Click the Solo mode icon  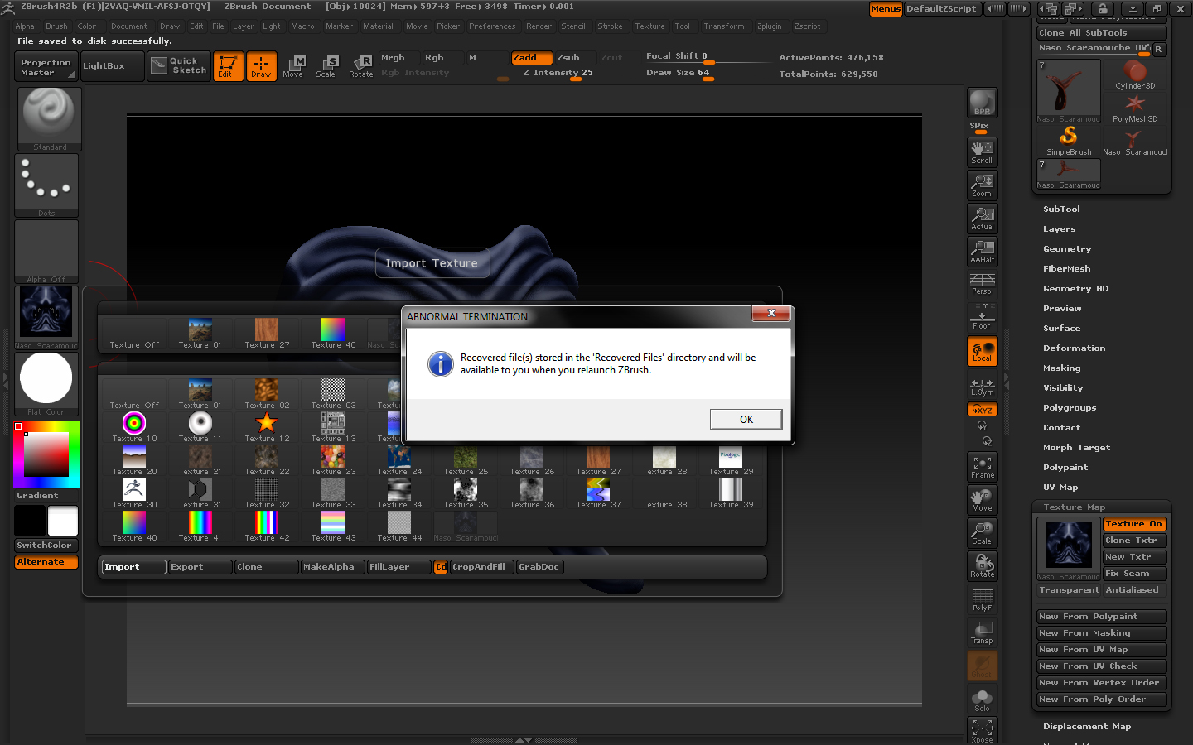(x=982, y=700)
